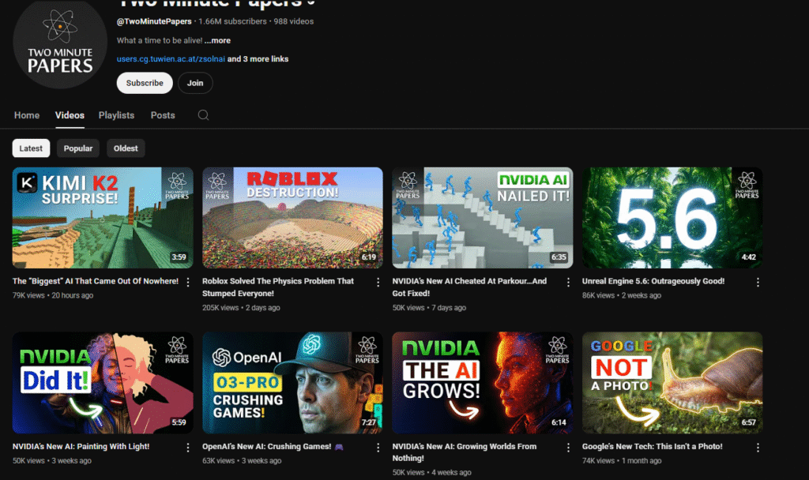Switch to the Home tab

pyautogui.click(x=27, y=115)
